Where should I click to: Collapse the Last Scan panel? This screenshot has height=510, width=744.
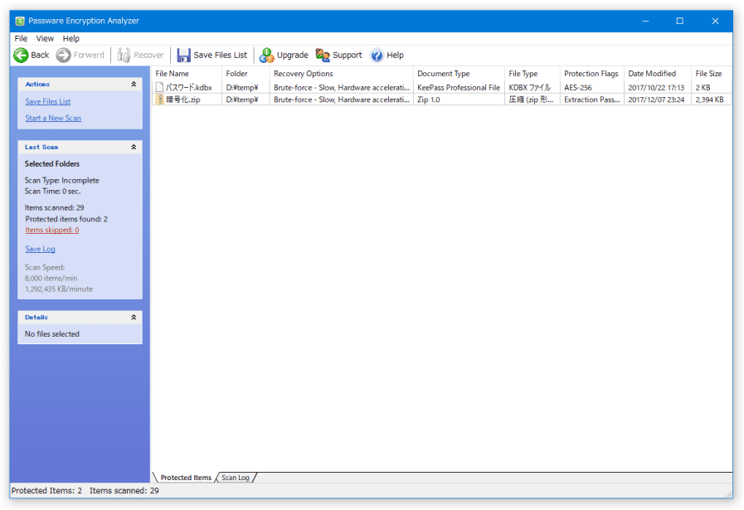tap(134, 147)
